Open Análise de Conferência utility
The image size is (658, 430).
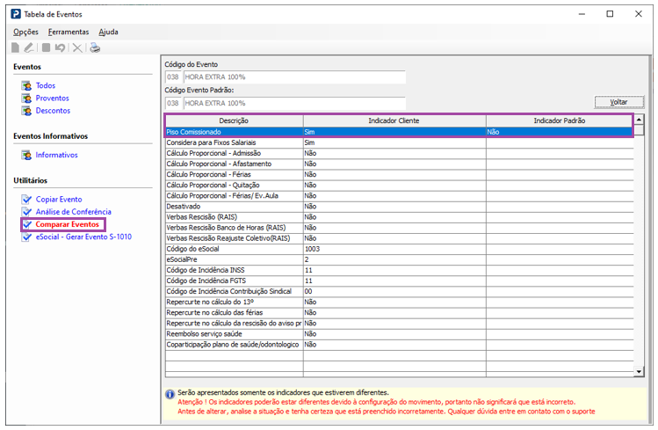pyautogui.click(x=74, y=212)
